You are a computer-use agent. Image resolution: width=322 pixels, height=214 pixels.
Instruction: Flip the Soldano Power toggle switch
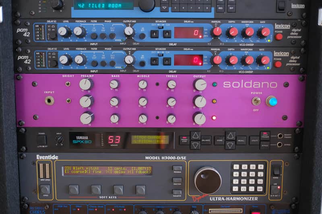[256, 101]
